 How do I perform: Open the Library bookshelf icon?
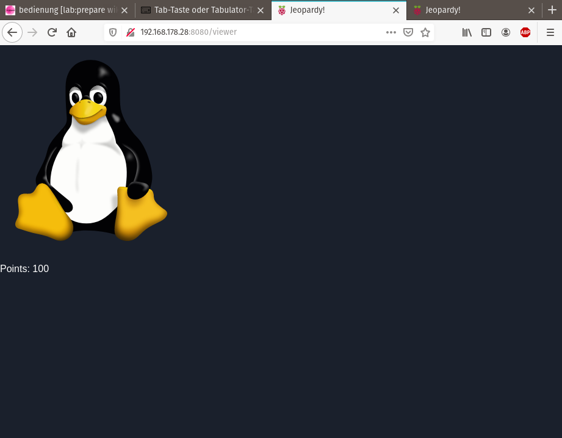467,32
